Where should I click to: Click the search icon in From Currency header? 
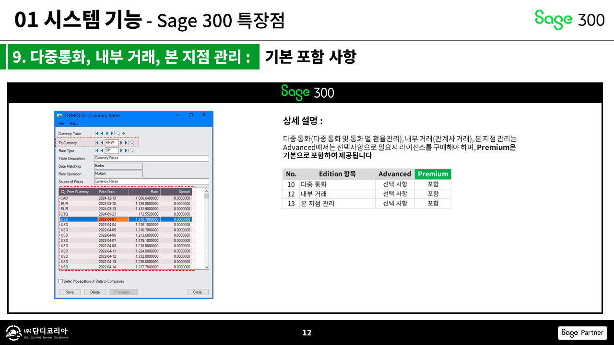pyautogui.click(x=63, y=192)
